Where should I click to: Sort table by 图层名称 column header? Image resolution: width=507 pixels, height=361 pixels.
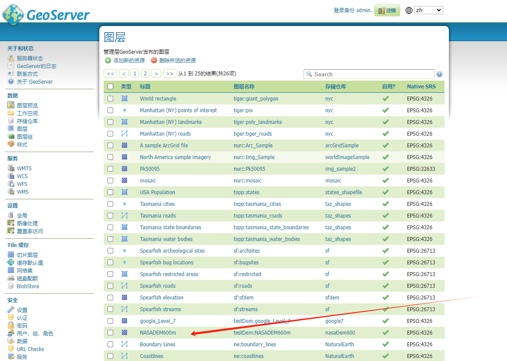[x=244, y=87]
